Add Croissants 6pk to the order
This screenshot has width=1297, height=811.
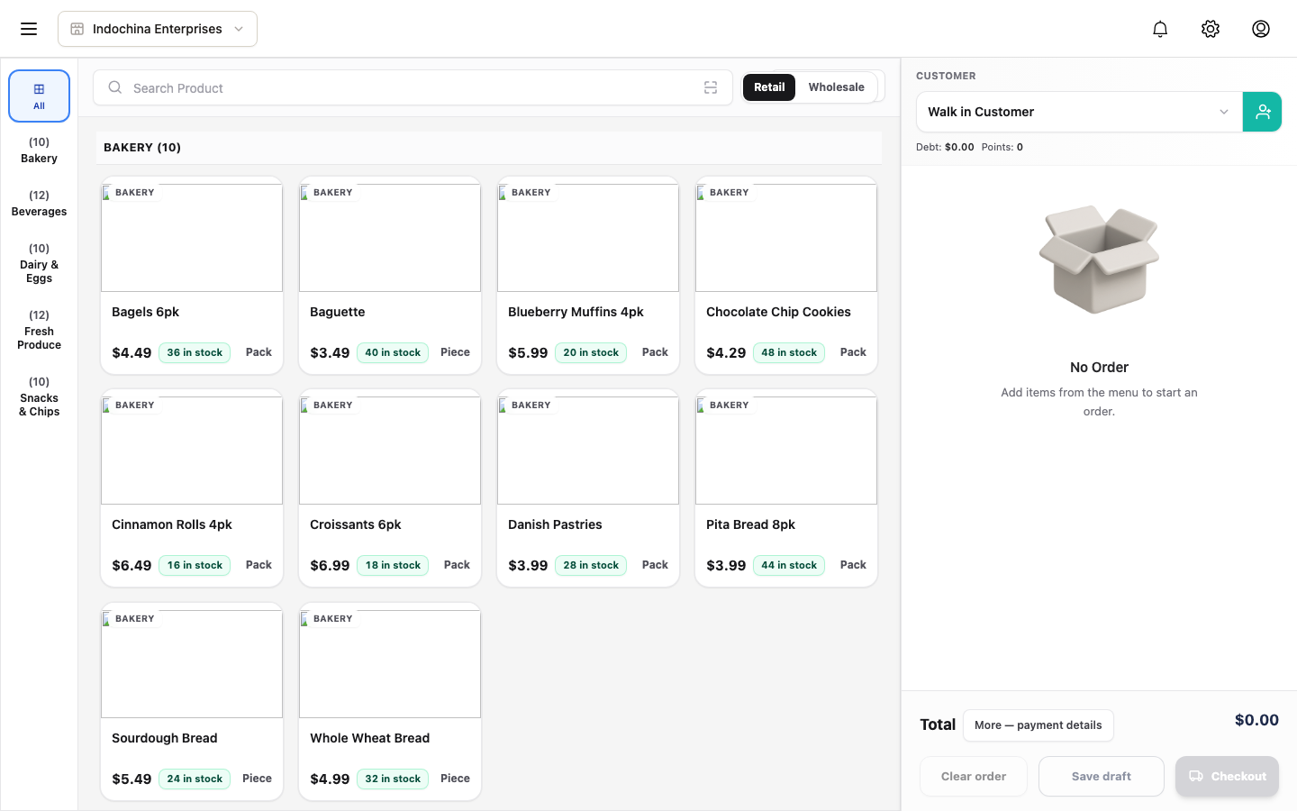coord(390,488)
